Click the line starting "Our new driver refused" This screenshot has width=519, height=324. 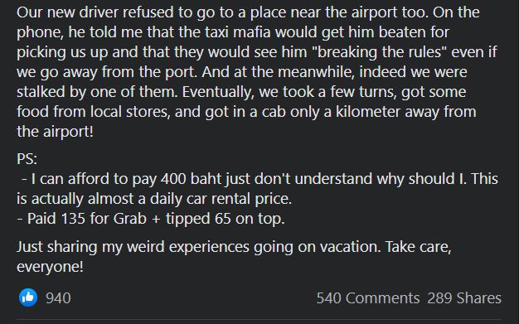[x=248, y=12]
